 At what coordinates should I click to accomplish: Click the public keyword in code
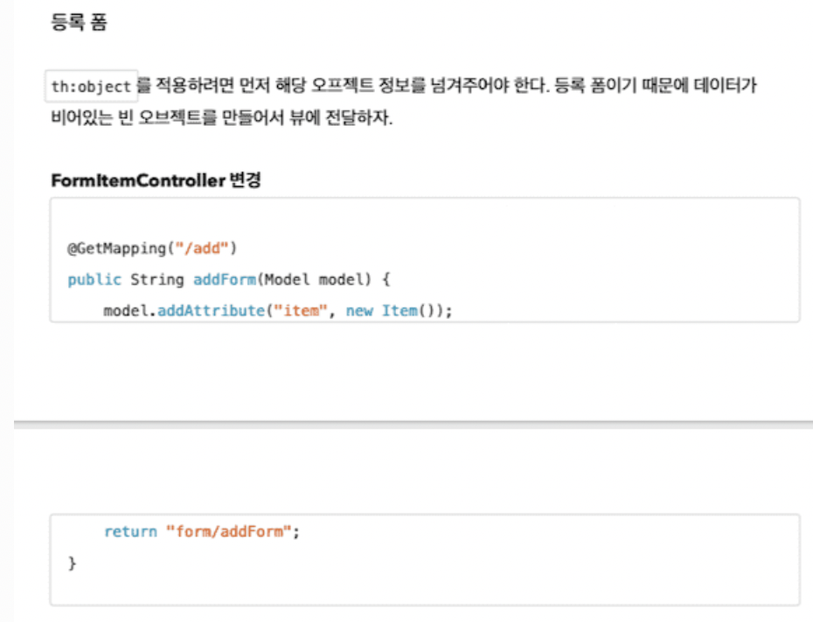(94, 280)
